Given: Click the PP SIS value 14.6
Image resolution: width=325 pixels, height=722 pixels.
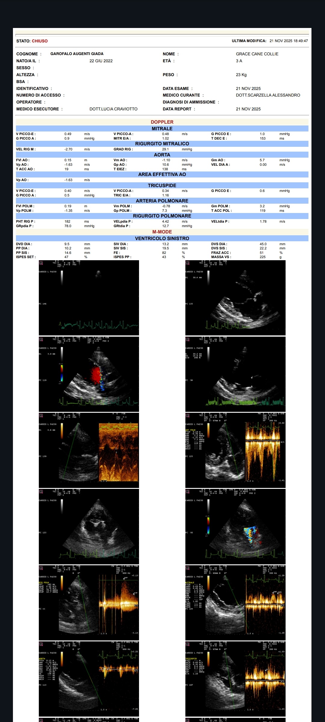Looking at the screenshot, I should (x=68, y=253).
